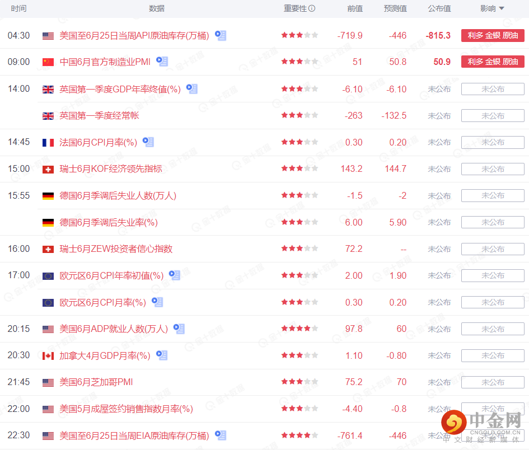Select the published value 50.9
The height and width of the screenshot is (450, 529).
coord(442,62)
